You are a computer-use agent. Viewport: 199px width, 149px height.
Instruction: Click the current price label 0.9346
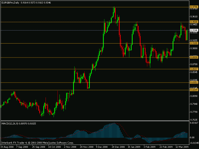click(194, 30)
